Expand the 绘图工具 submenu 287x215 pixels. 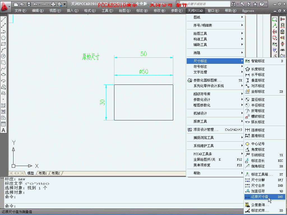click(216, 34)
